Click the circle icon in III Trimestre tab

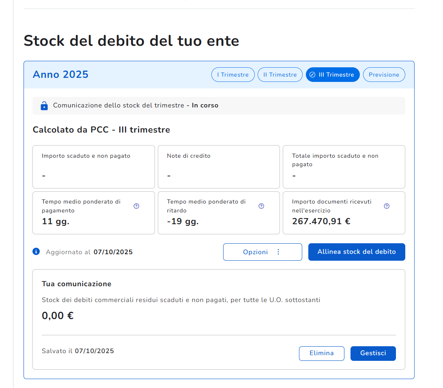click(x=312, y=75)
